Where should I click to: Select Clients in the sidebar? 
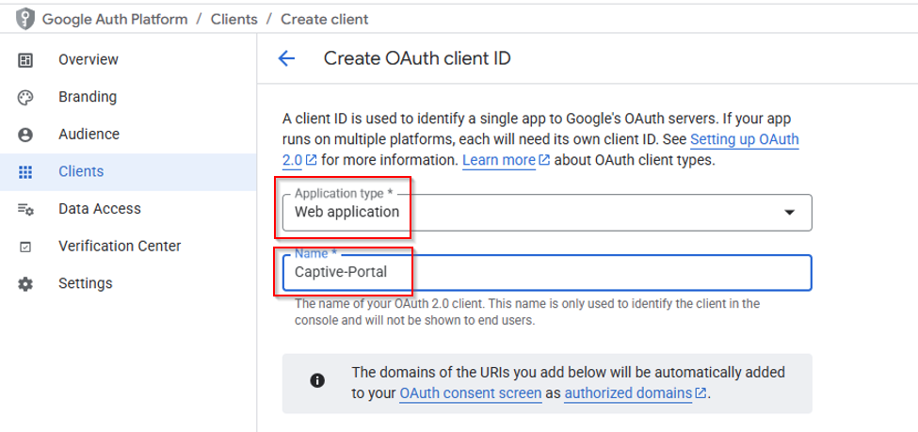point(128,172)
